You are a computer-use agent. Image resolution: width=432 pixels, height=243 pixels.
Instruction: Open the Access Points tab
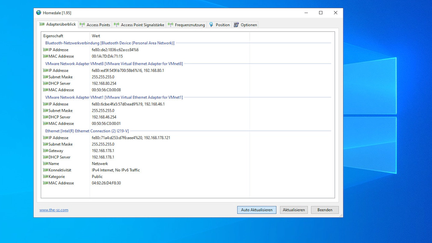pyautogui.click(x=95, y=25)
